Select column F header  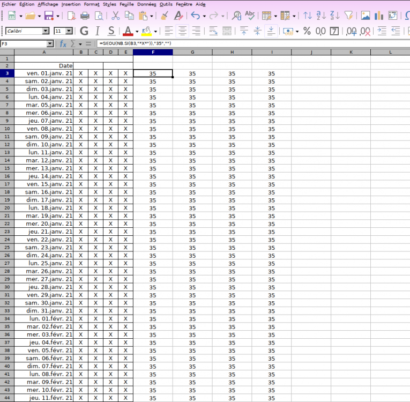tap(153, 53)
